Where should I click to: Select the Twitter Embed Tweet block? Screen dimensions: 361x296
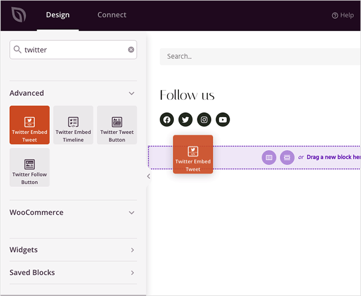tap(29, 125)
